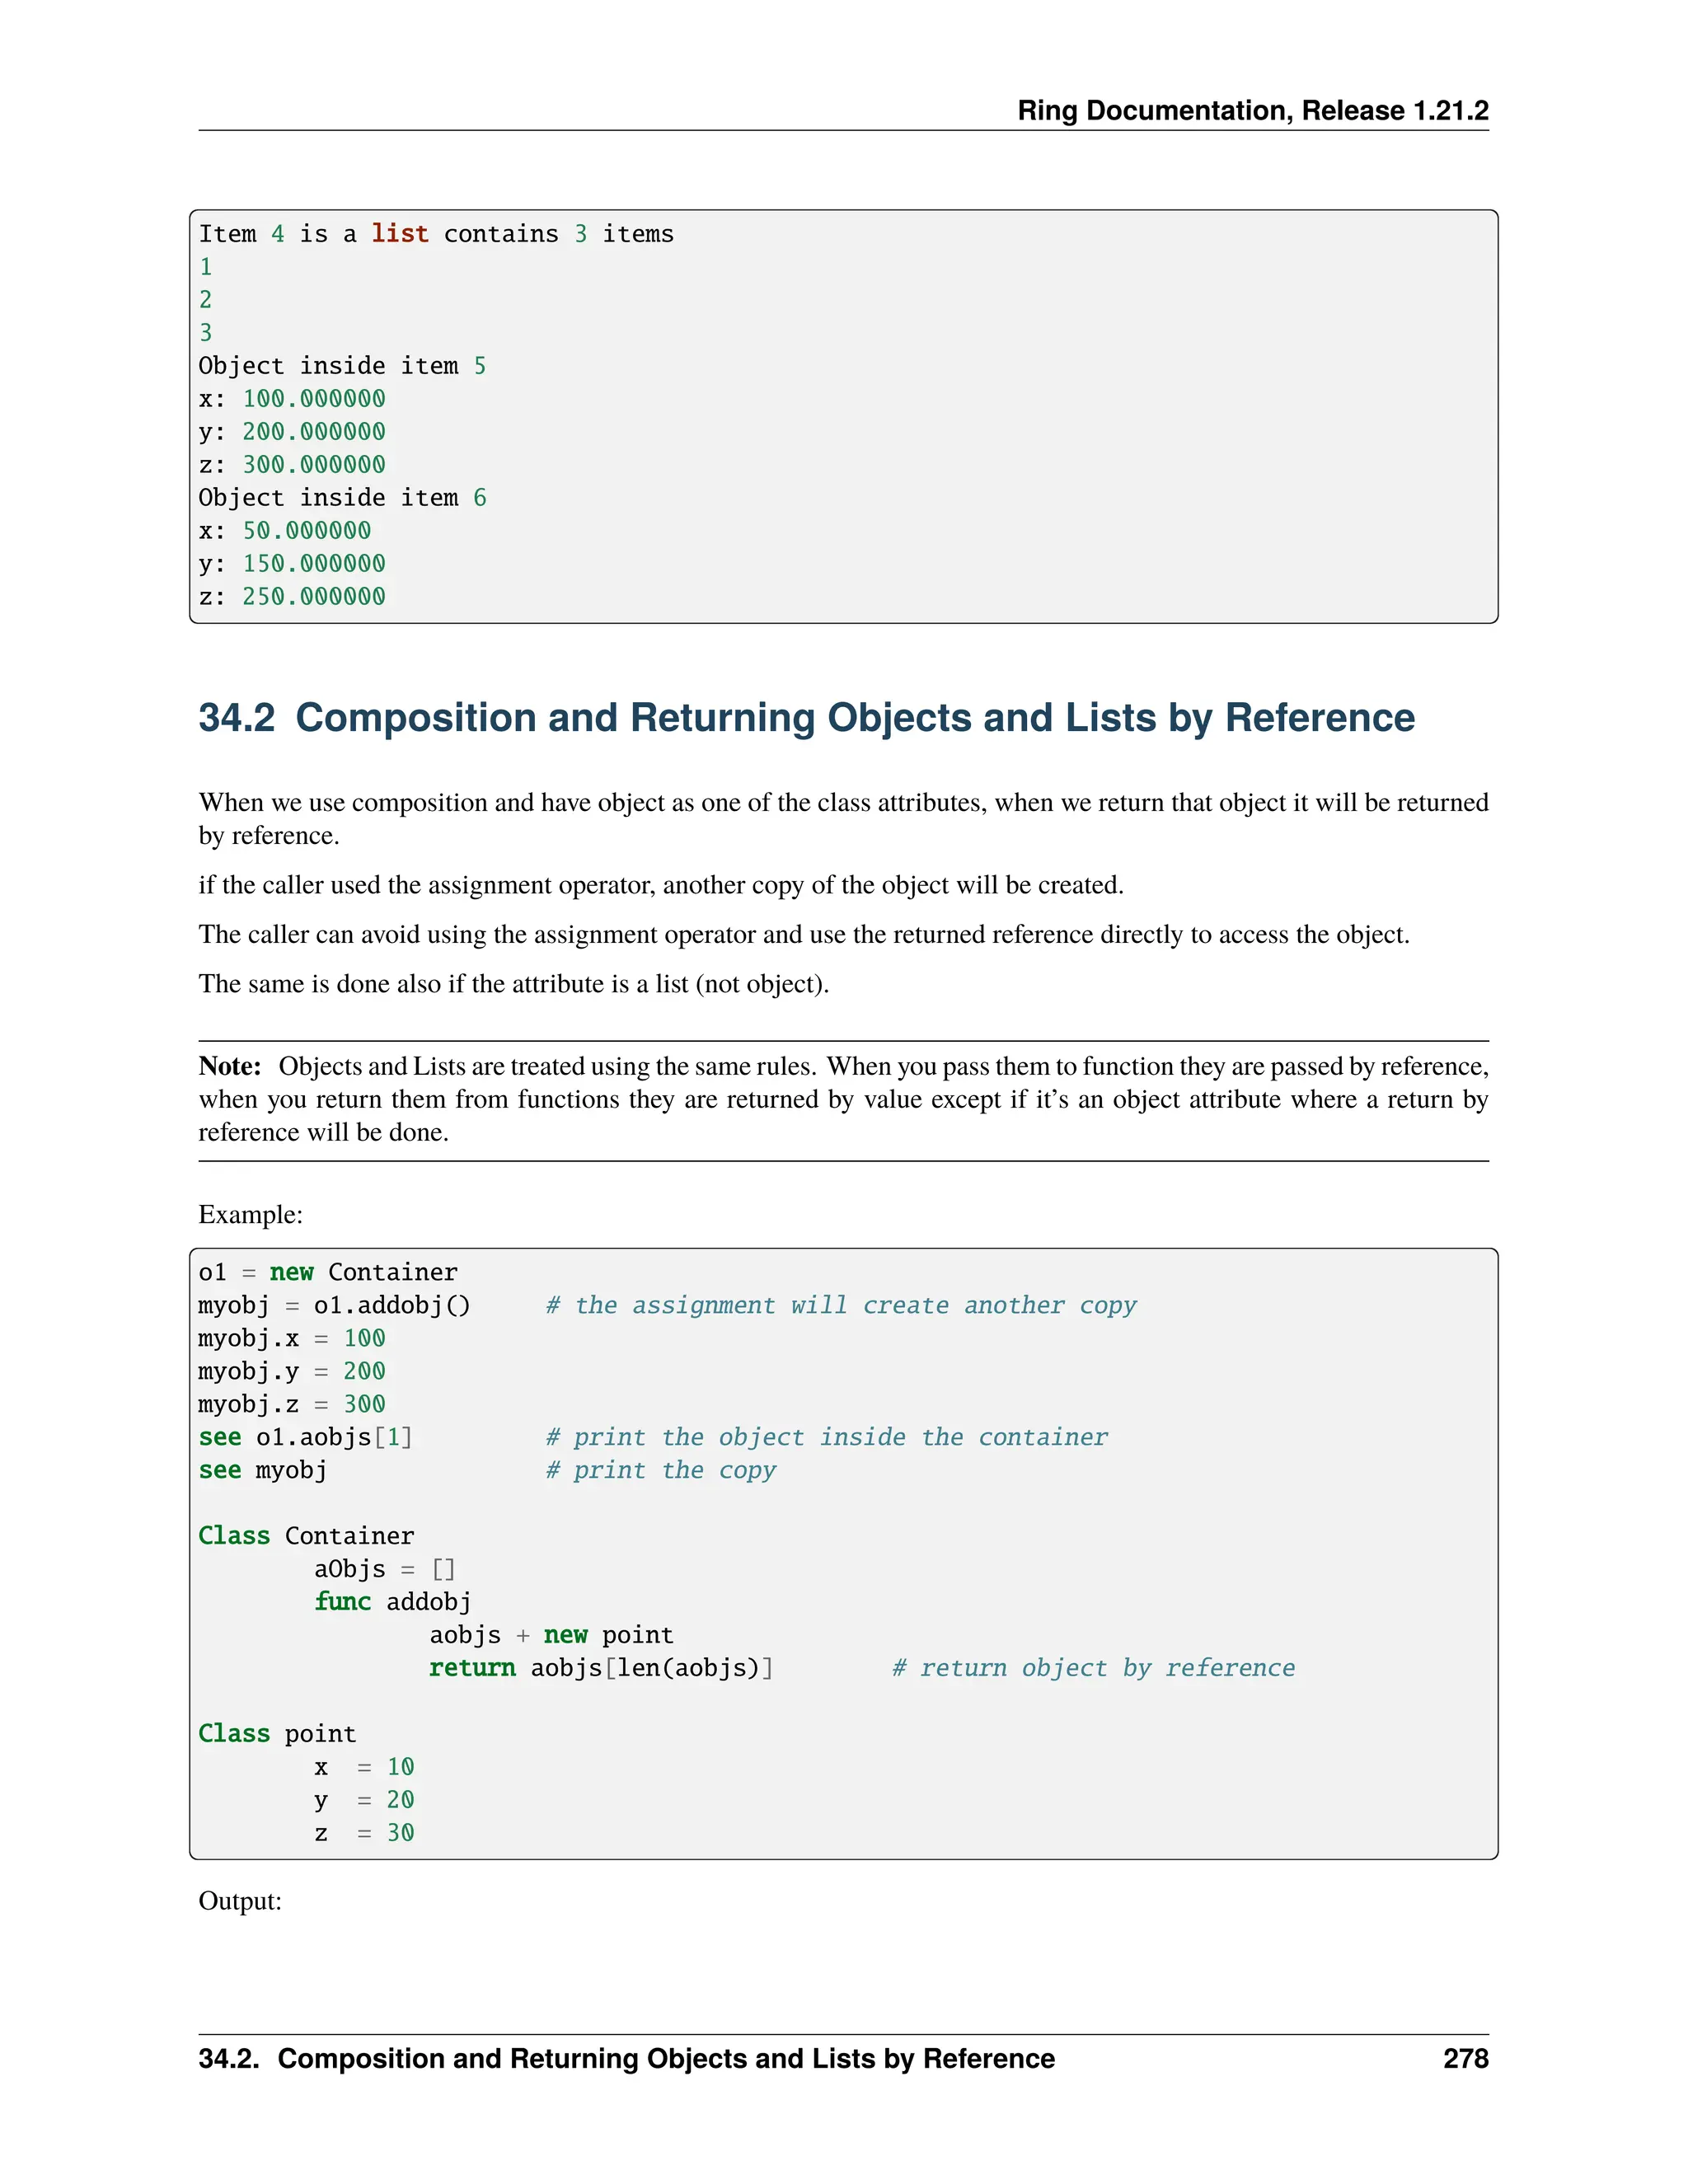Click comment 'return object by reference'
This screenshot has width=1688, height=2184.
coord(1093,1668)
